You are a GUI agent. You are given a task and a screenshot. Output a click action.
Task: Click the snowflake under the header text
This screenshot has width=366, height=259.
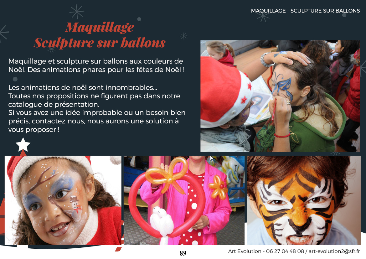pos(263,17)
